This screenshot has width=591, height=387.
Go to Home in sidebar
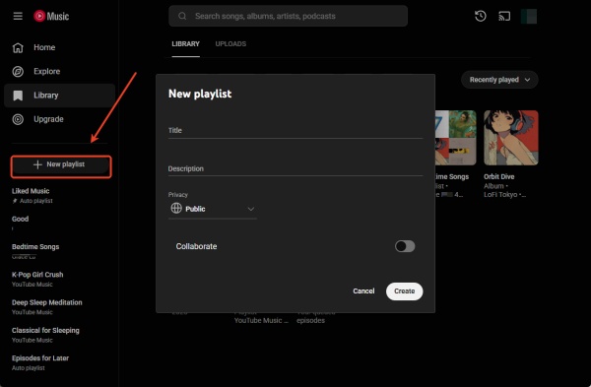point(59,48)
